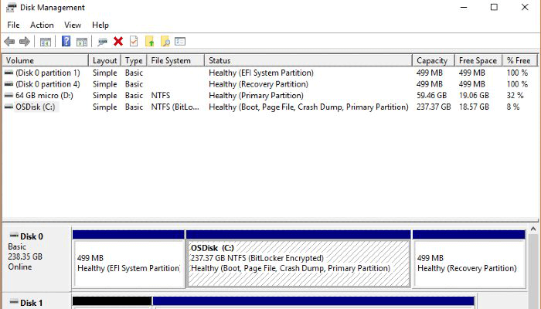541x309 pixels.
Task: Click the folder with magnifier Explore icon
Action: click(x=165, y=42)
